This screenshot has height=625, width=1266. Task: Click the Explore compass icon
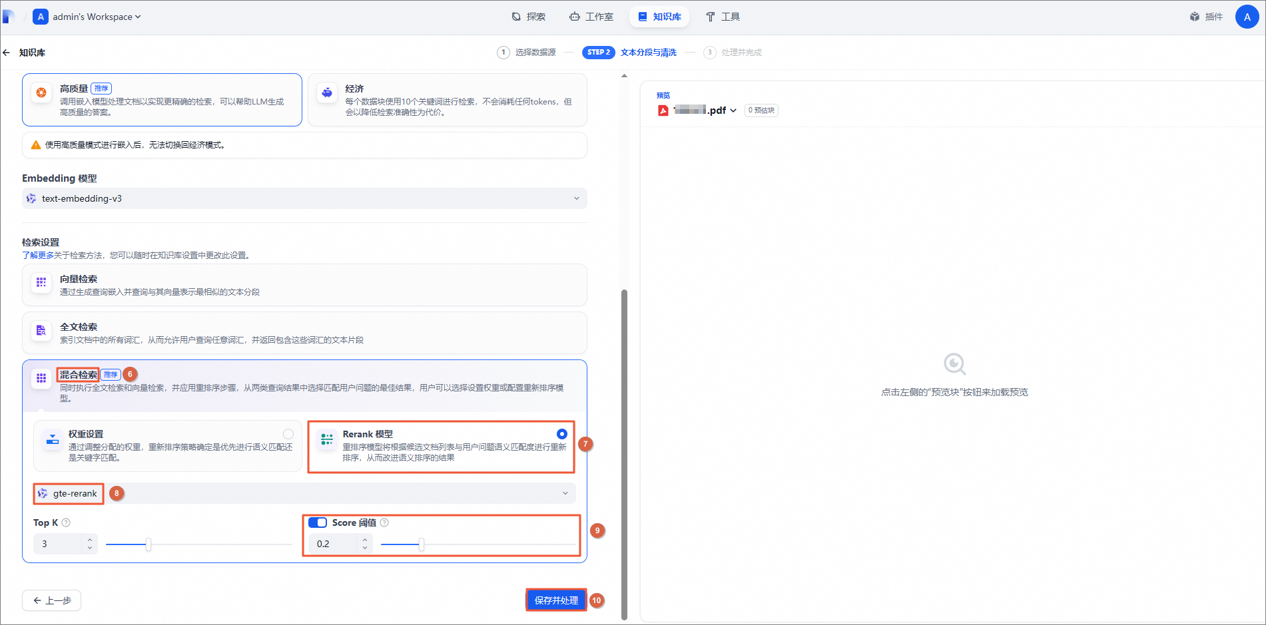click(516, 17)
